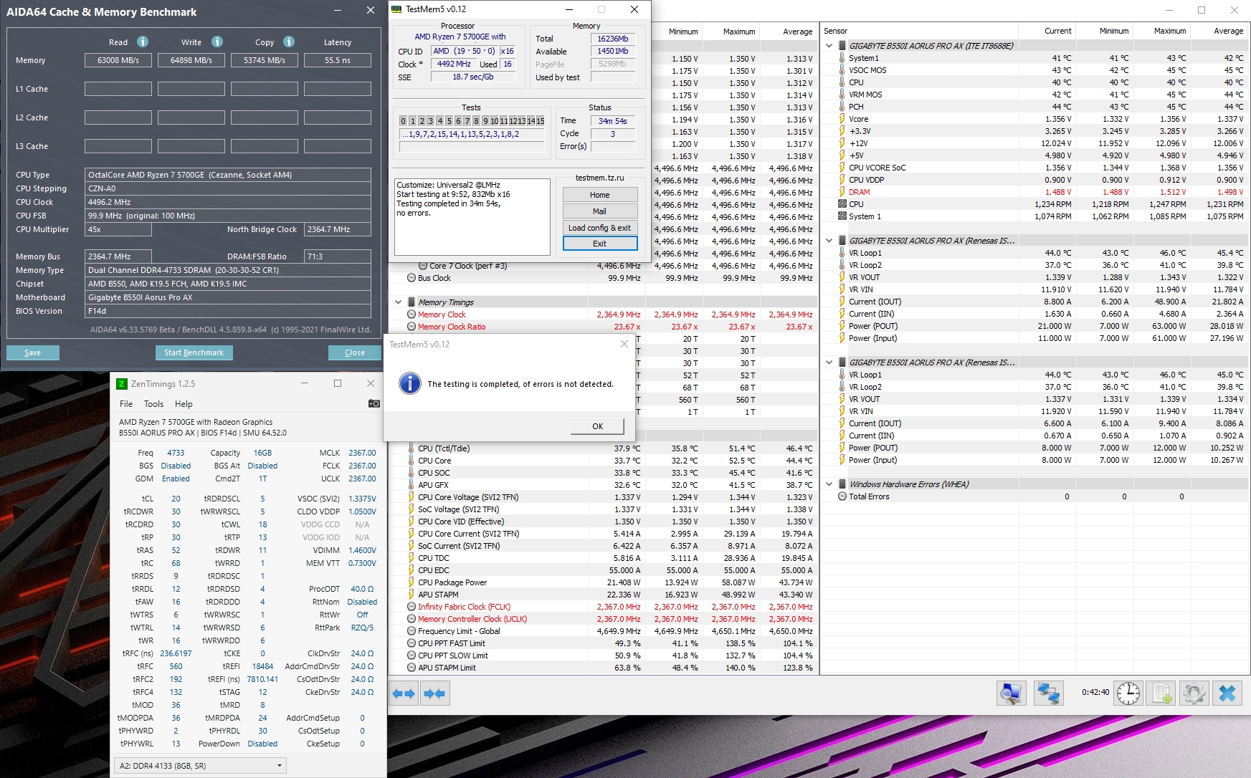Click CPU fan sensor icon above System 1
This screenshot has width=1251, height=778.
[842, 204]
